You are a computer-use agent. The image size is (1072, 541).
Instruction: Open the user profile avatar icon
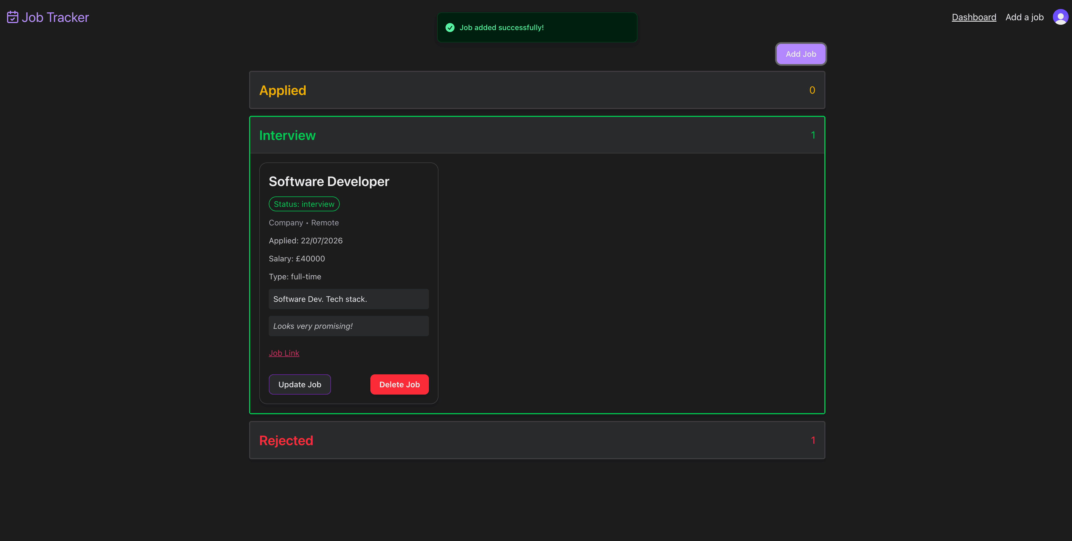tap(1060, 17)
